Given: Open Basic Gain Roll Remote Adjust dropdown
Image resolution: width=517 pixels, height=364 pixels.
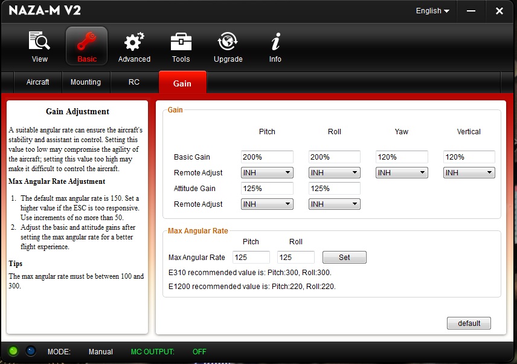Looking at the screenshot, I should (335, 172).
